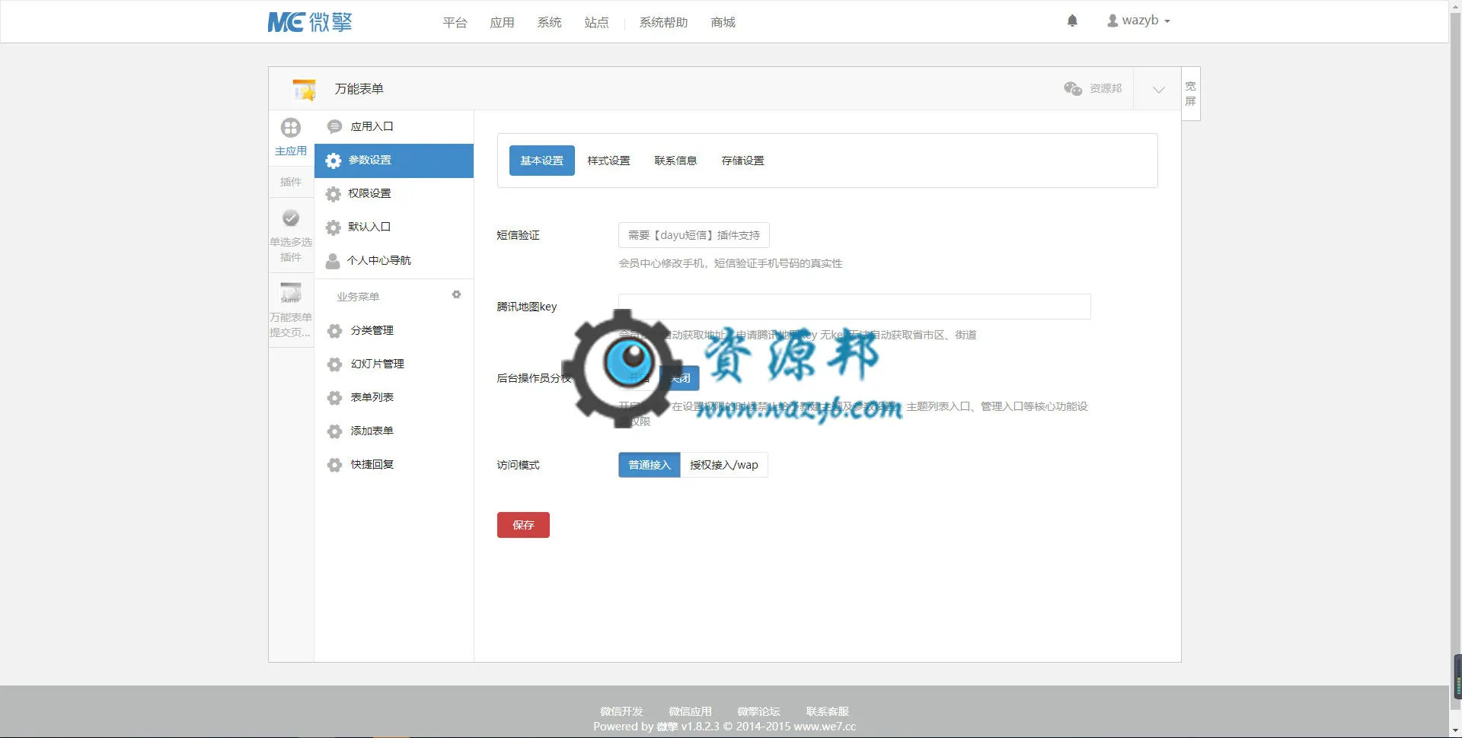Viewport: 1462px width, 738px height.
Task: Click the 分类管理 gear icon
Action: point(334,331)
